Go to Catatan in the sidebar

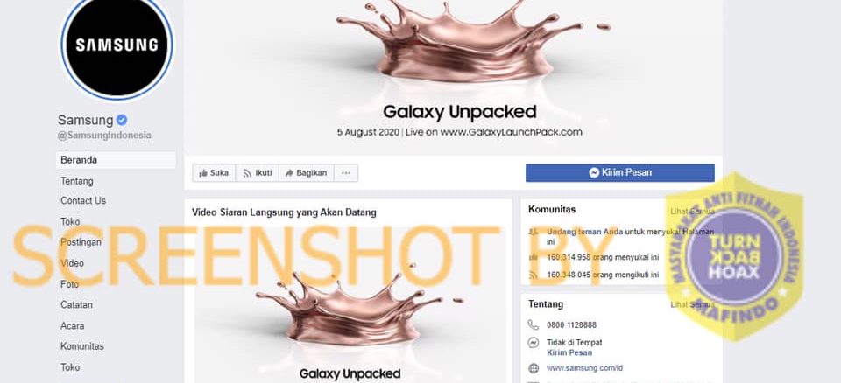(76, 305)
